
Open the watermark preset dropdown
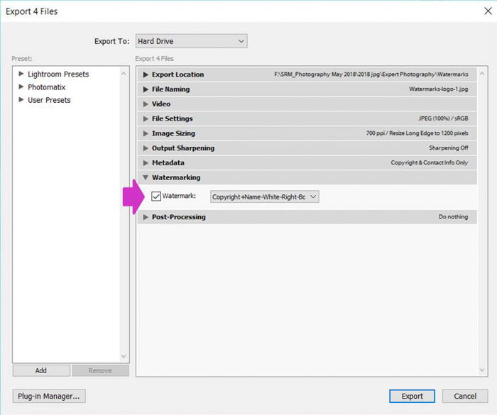tap(265, 197)
